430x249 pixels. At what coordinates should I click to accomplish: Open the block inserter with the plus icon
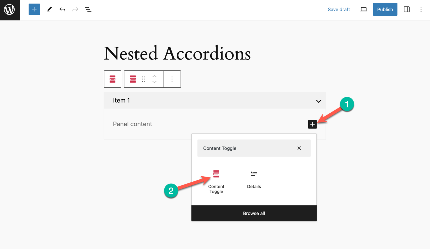(34, 9)
